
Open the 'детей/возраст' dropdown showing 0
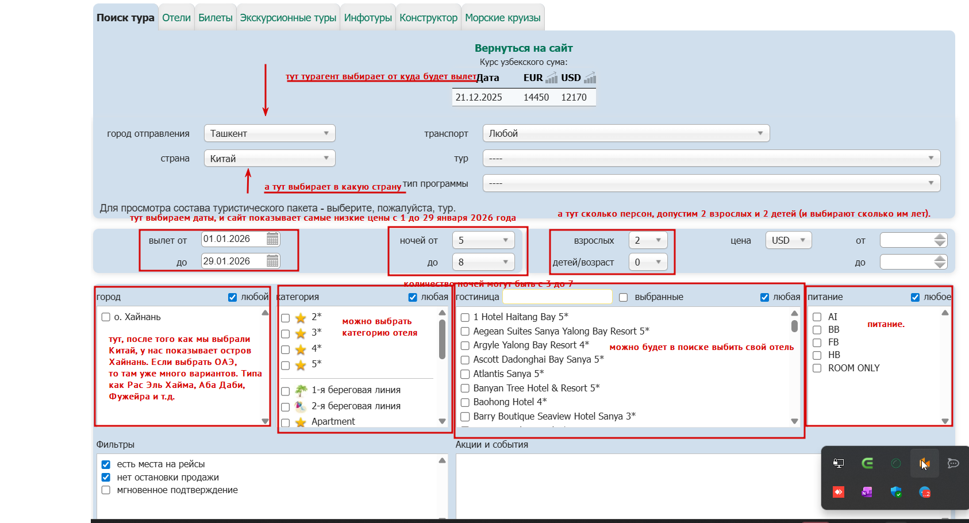pos(648,262)
